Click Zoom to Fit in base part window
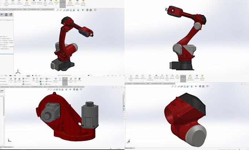 48,89
